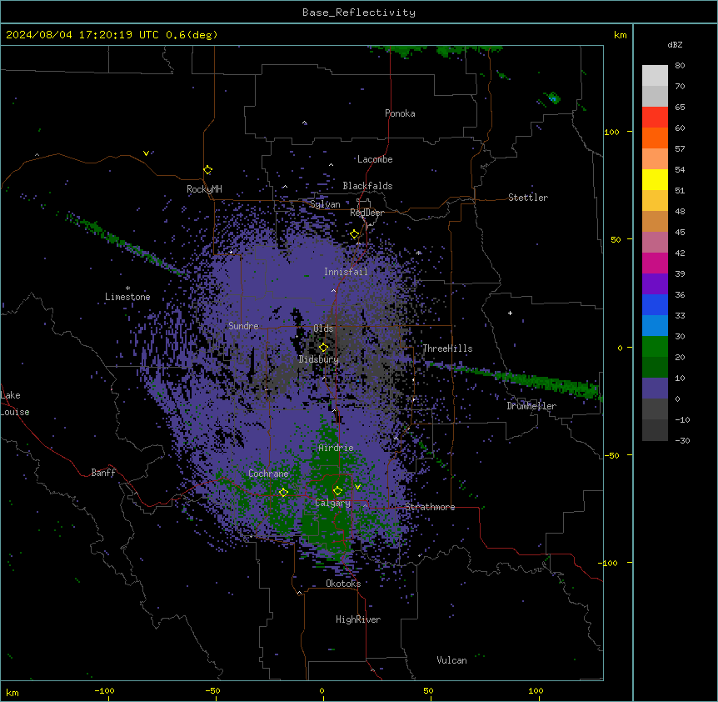
Task: Click the Calgary city label
Action: tap(332, 503)
